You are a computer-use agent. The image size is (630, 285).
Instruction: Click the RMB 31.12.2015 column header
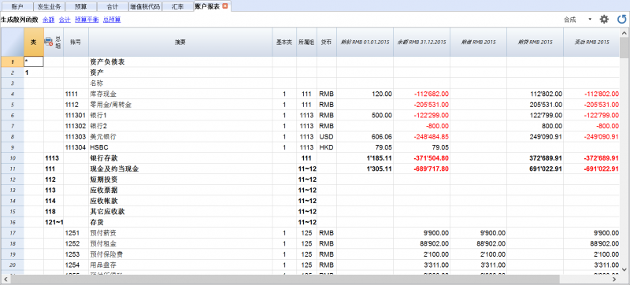coord(422,42)
